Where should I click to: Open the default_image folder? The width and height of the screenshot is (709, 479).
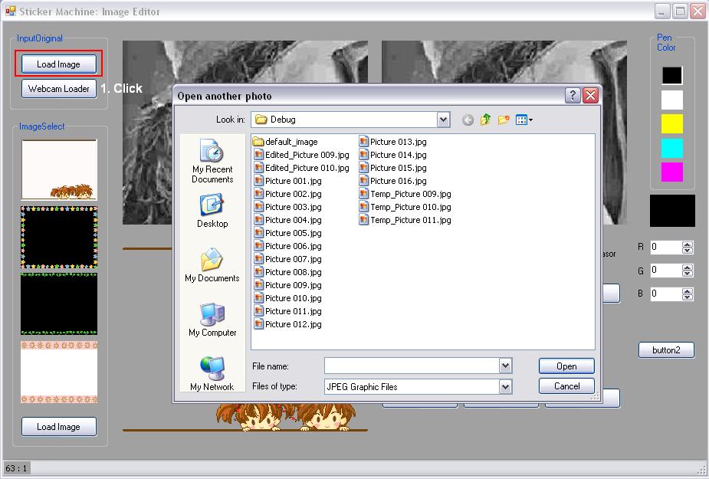pos(290,142)
